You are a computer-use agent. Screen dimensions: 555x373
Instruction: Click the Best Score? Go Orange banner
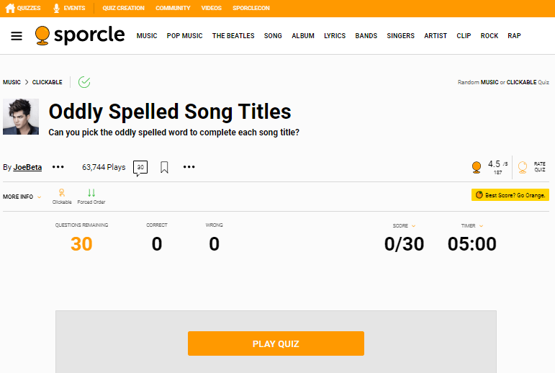pyautogui.click(x=510, y=195)
